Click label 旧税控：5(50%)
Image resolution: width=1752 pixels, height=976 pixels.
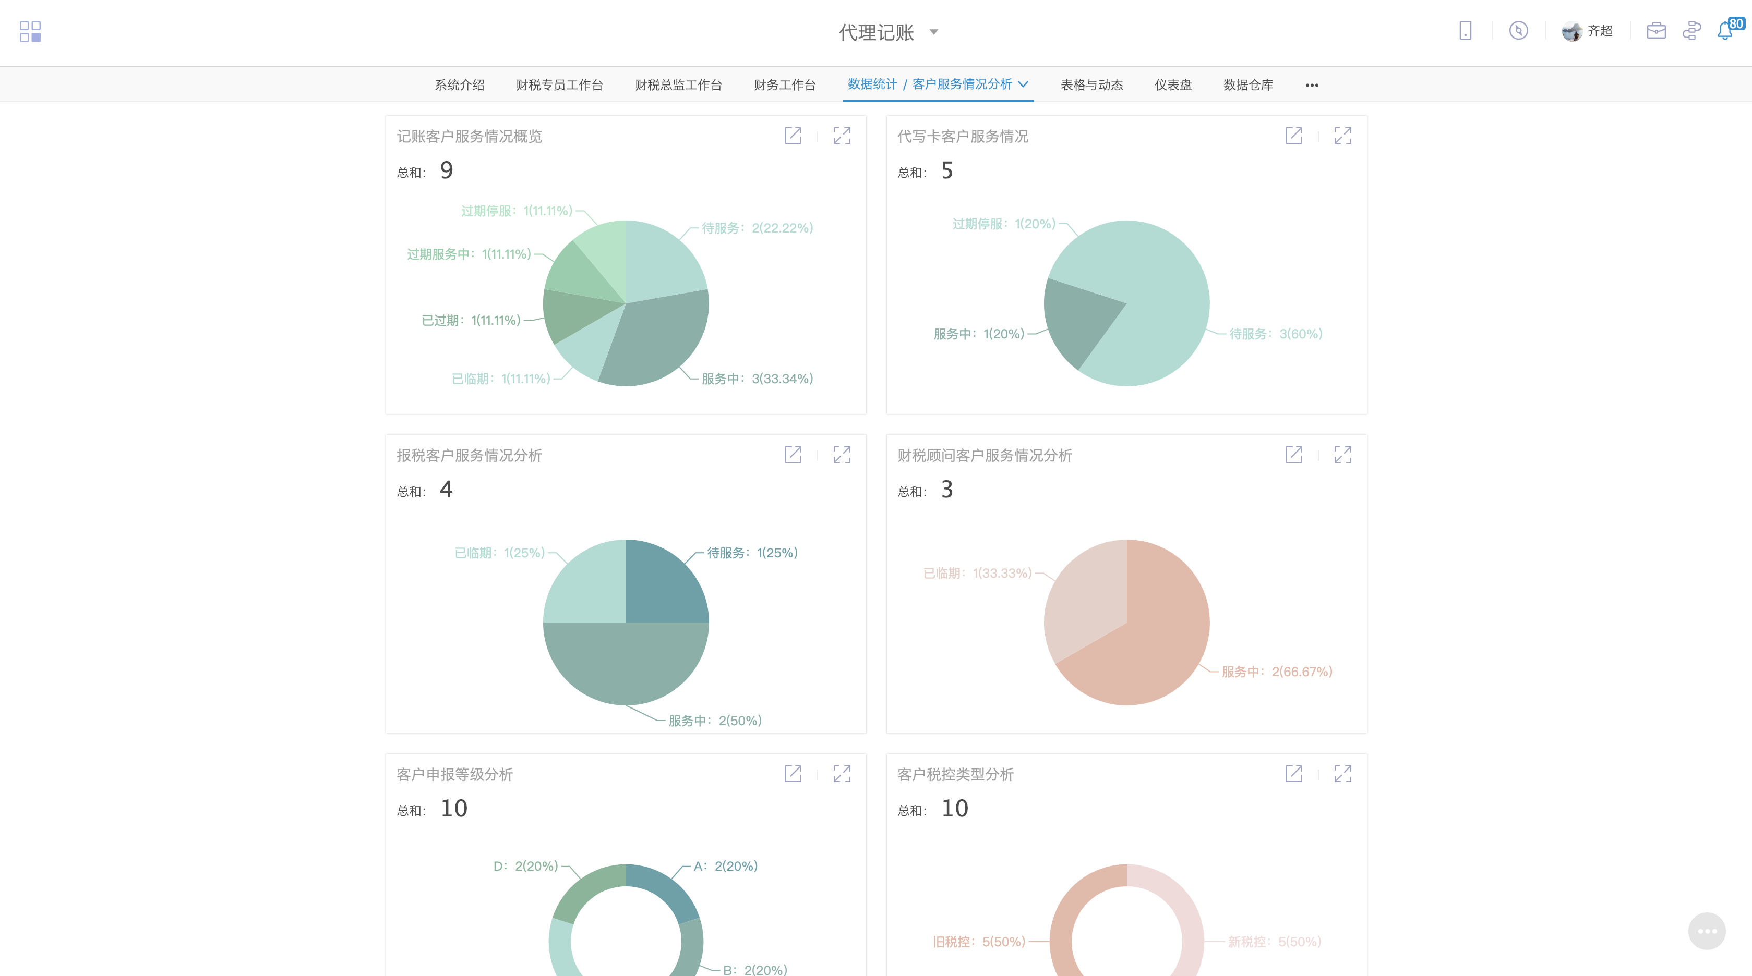click(x=979, y=942)
